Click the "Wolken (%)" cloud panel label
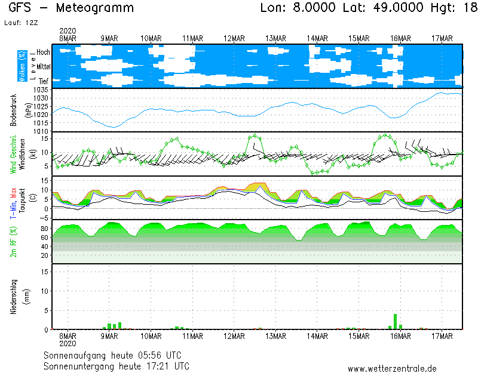This screenshot has width=478, height=373. pyautogui.click(x=22, y=66)
